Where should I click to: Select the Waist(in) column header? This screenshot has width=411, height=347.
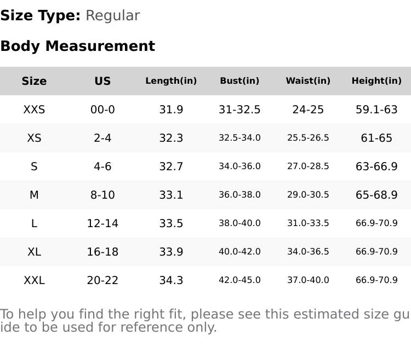[x=308, y=81]
